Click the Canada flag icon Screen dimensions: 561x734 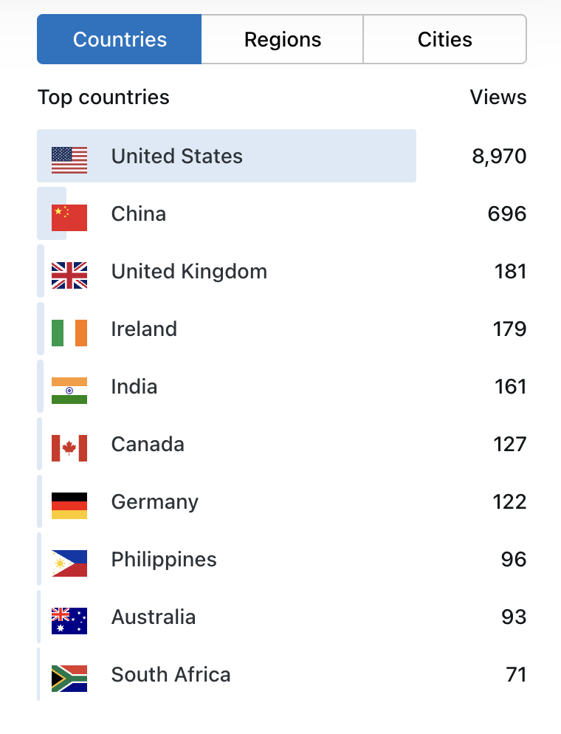pos(69,447)
